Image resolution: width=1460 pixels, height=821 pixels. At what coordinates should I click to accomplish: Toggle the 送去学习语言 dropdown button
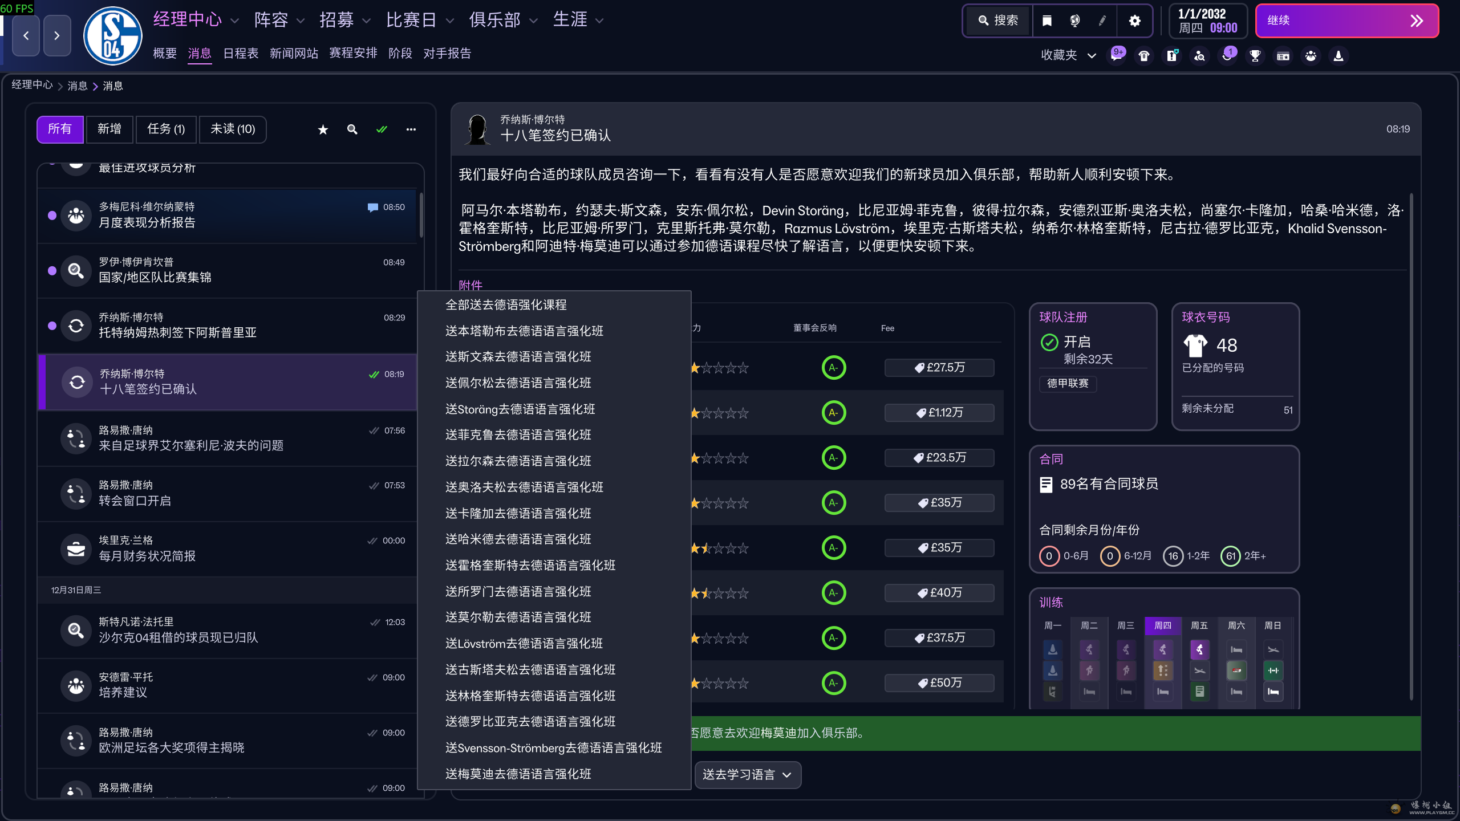point(747,775)
